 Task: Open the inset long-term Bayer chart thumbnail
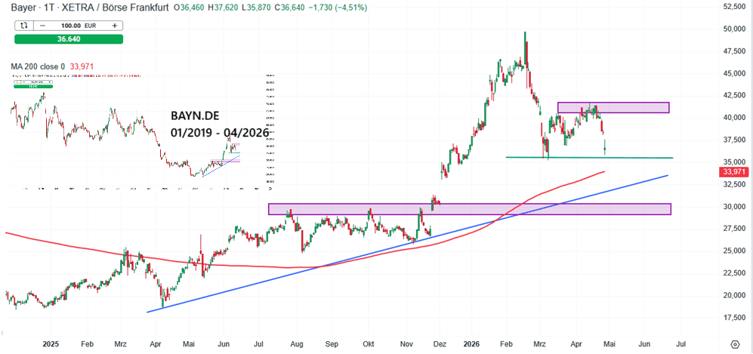click(x=142, y=132)
